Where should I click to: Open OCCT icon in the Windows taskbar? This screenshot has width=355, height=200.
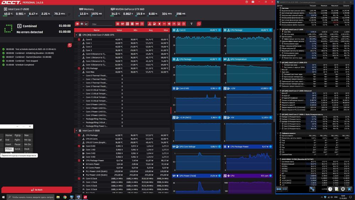pos(85,197)
